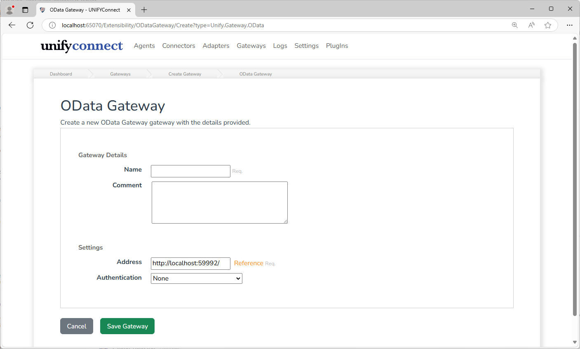Open the Agents menu
The width and height of the screenshot is (580, 349).
[x=144, y=46]
